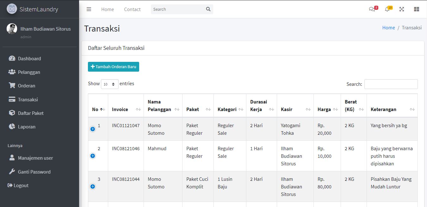Viewport: 427px width, 207px height.
Task: Open the messages icon with 3 notifications
Action: tap(372, 9)
